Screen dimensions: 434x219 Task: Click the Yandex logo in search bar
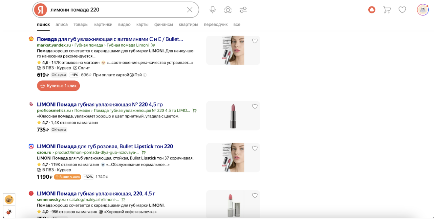coord(41,10)
